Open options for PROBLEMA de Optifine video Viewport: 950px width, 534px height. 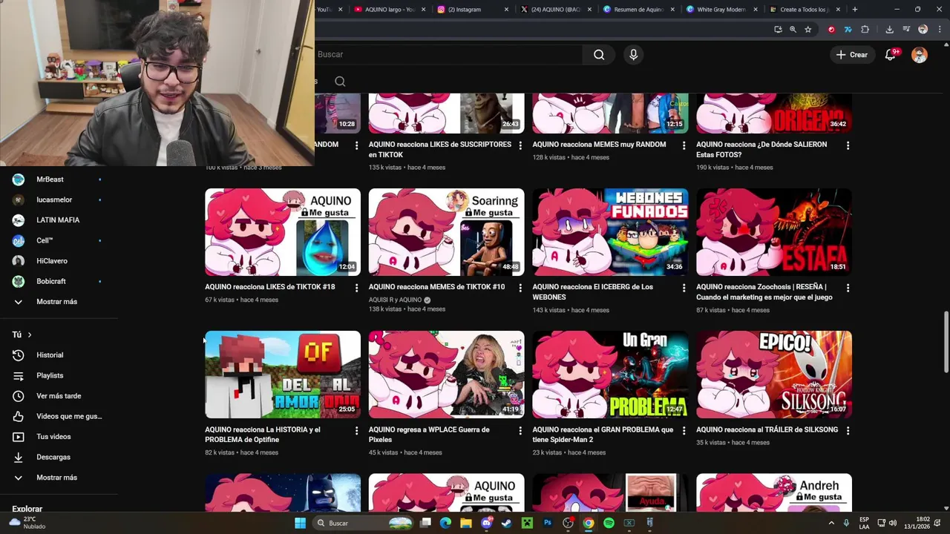[x=356, y=430]
